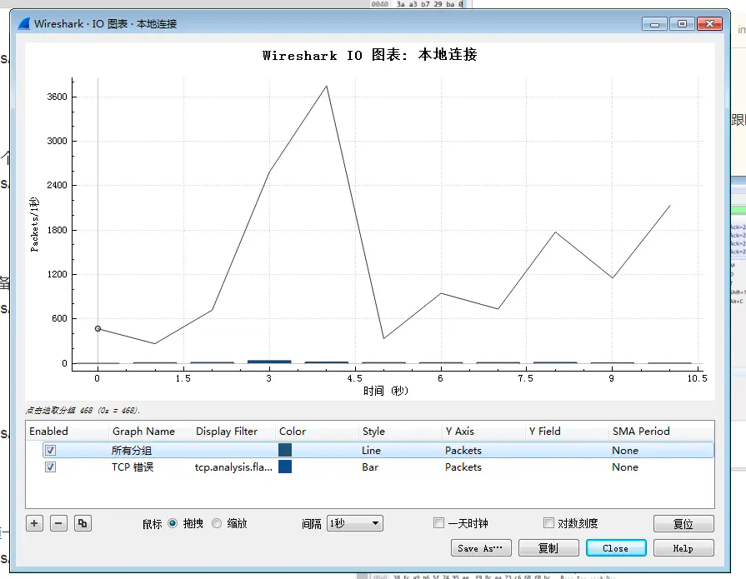
Task: Open the SMA Period dropdown for 所有分组
Action: (625, 450)
